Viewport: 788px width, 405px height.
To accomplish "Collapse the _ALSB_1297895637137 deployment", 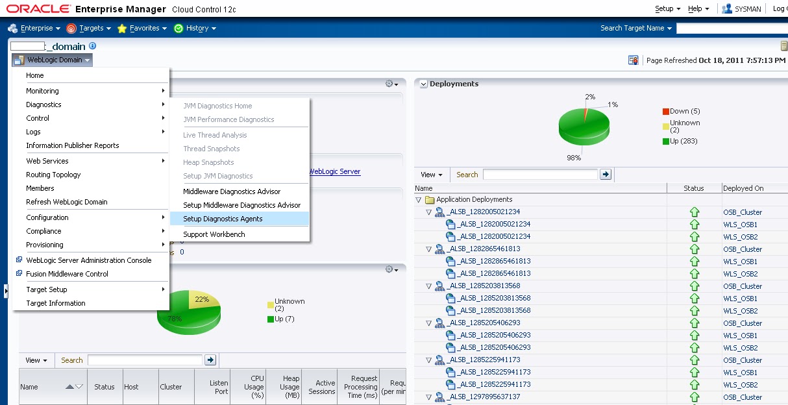I will 429,397.
